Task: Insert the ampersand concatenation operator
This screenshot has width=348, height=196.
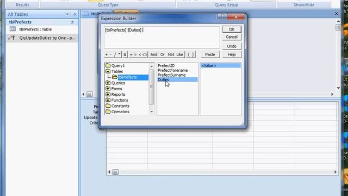Action: pyautogui.click(x=125, y=54)
